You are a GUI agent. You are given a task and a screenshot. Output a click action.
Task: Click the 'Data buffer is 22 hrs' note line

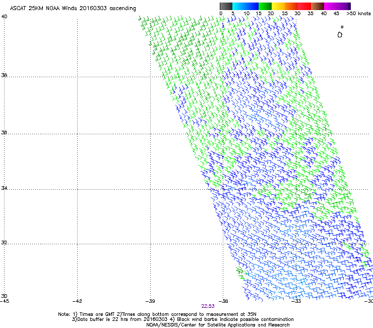[x=182, y=319]
